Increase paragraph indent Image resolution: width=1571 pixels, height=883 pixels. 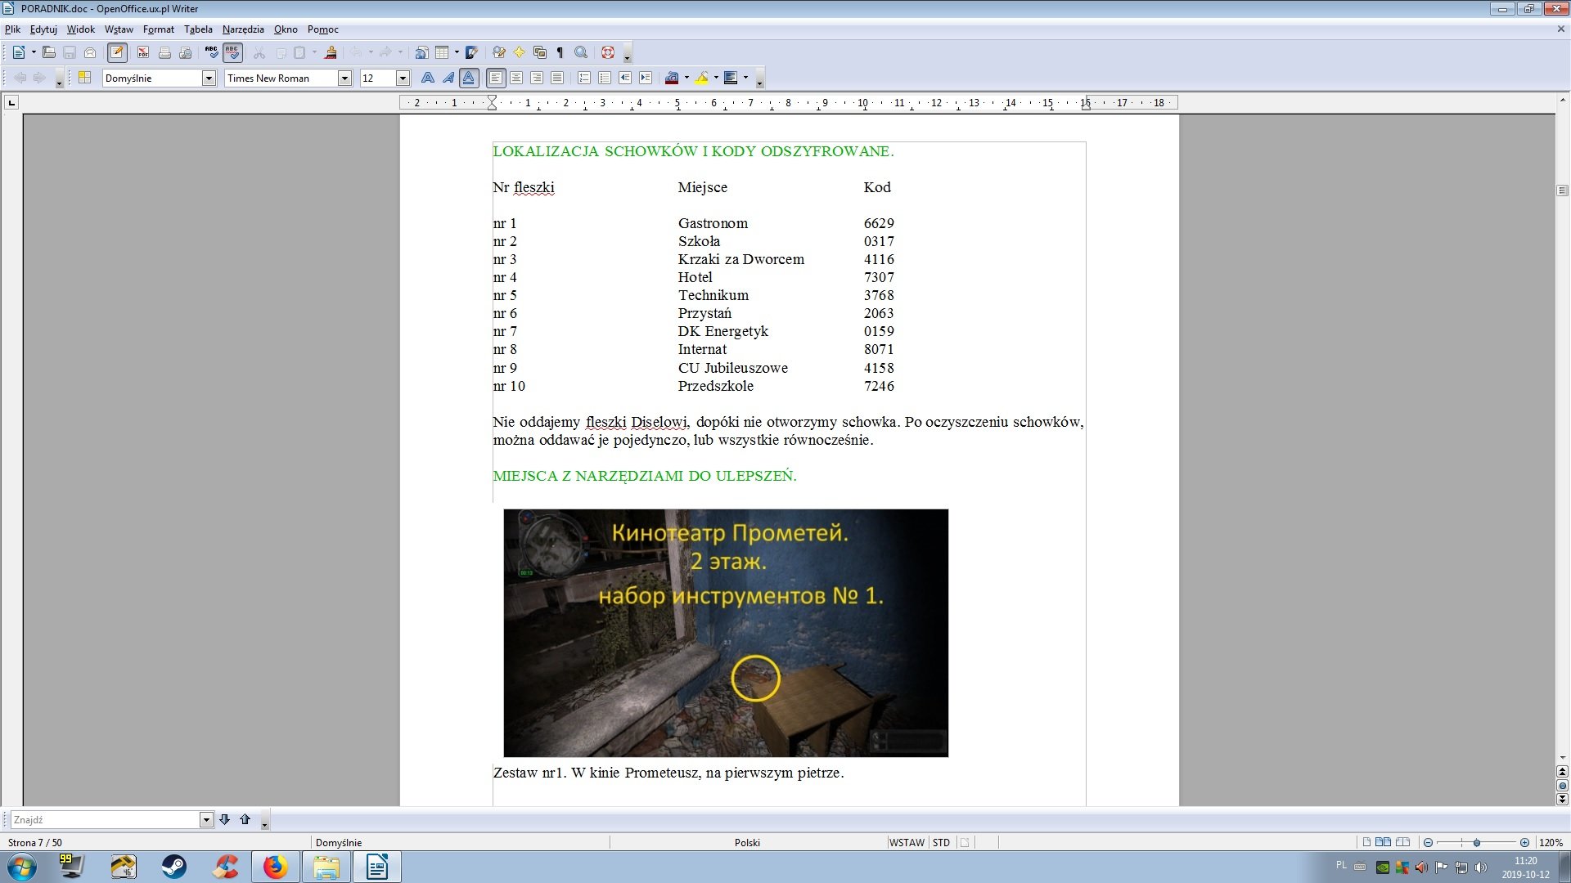[646, 78]
